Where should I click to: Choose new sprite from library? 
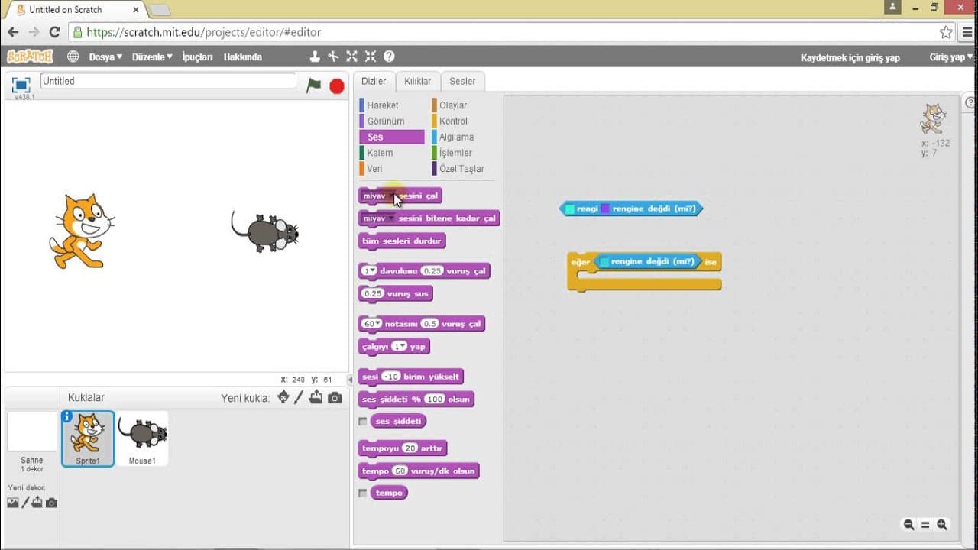tap(283, 397)
